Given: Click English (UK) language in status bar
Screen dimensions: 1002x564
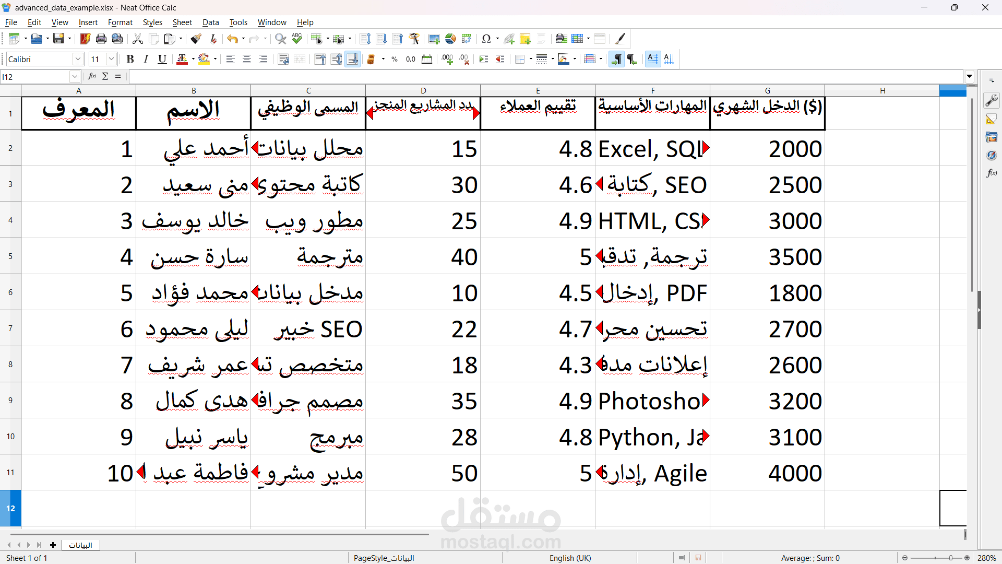Looking at the screenshot, I should (570, 558).
